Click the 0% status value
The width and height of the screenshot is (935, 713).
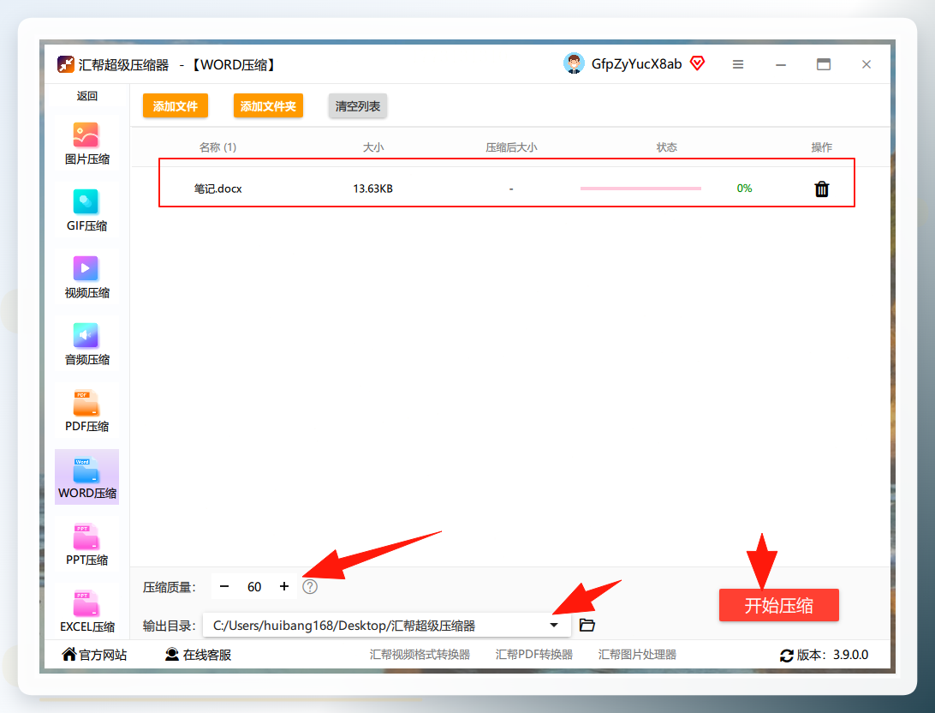point(744,189)
